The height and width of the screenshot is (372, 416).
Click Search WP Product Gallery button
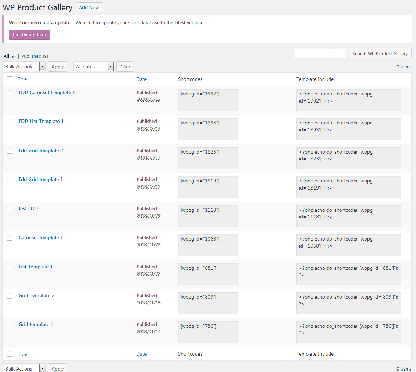[380, 53]
